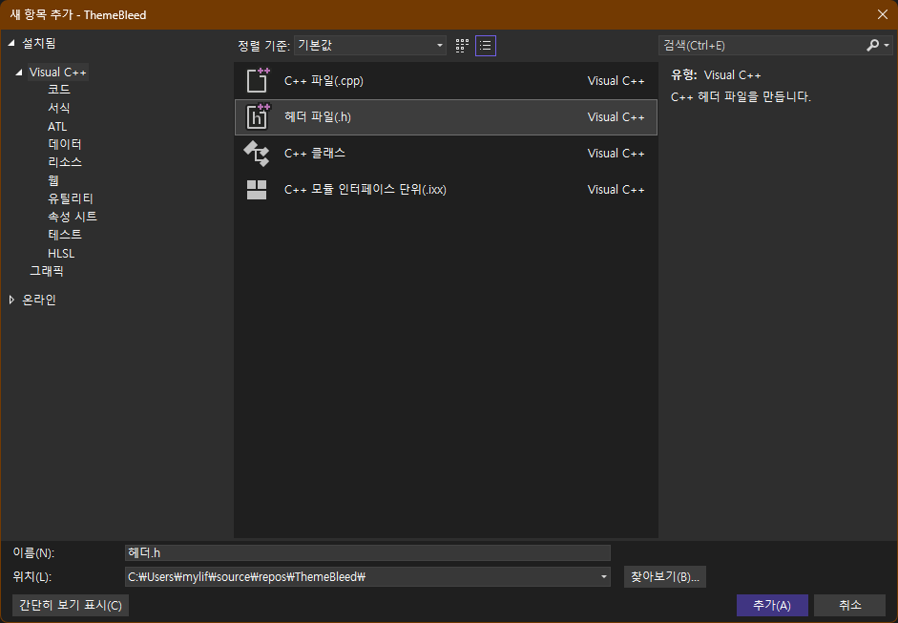Image resolution: width=898 pixels, height=623 pixels.
Task: Select the 코드 category
Action: [x=59, y=90]
